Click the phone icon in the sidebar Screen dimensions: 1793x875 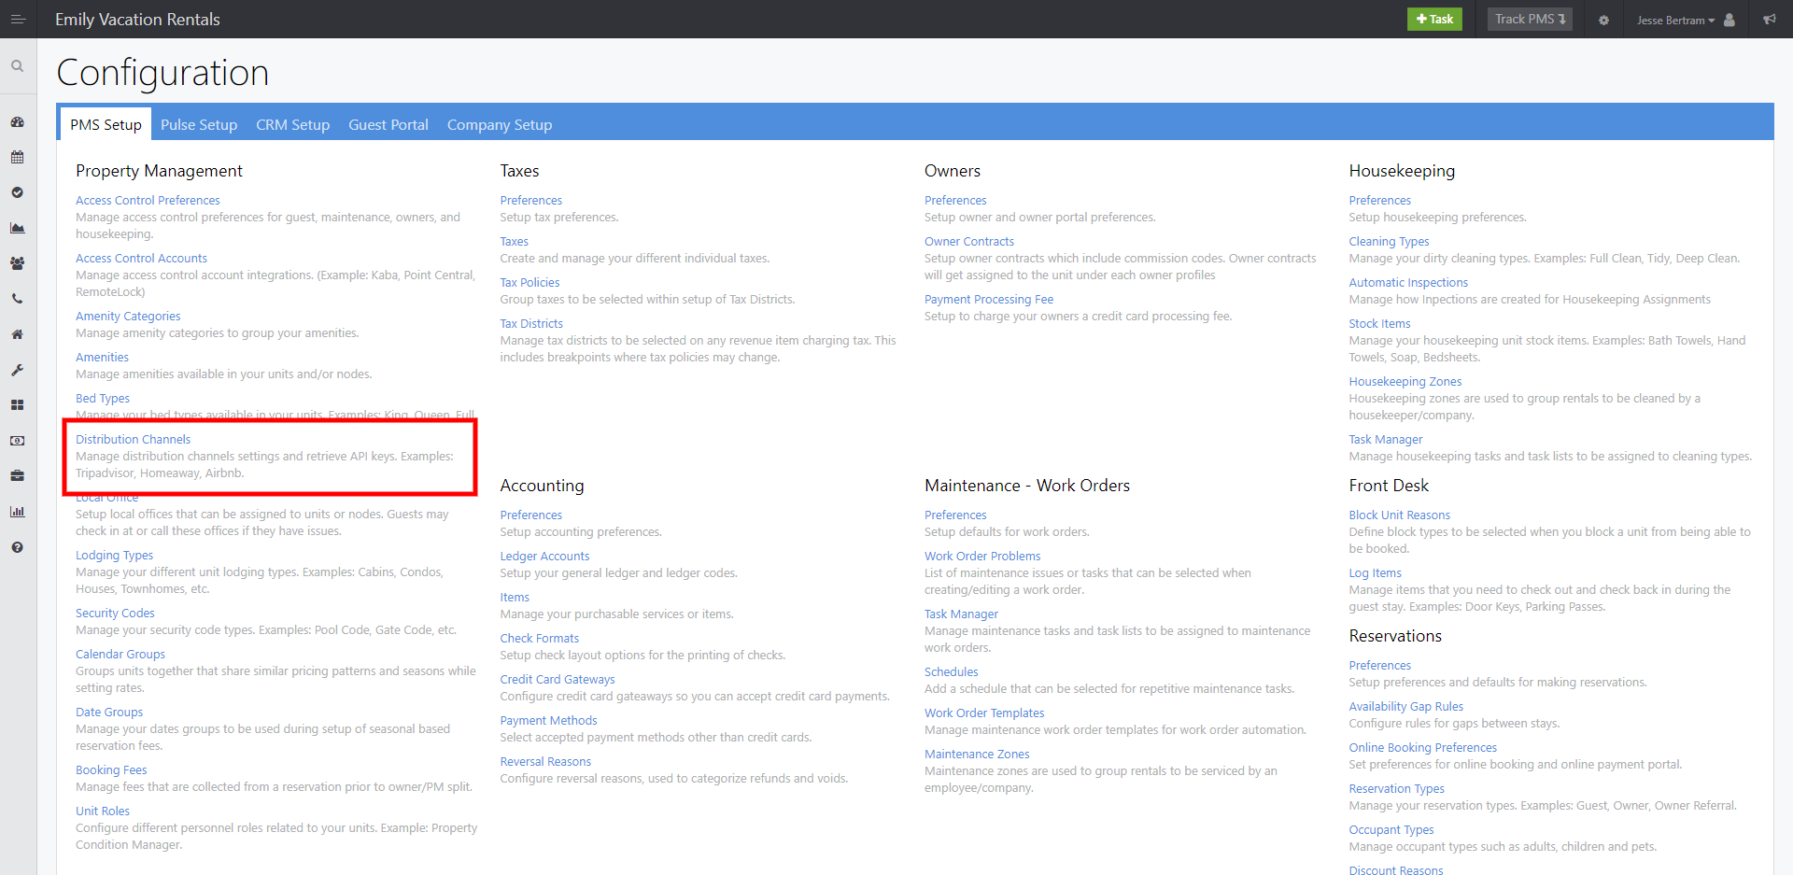[18, 299]
